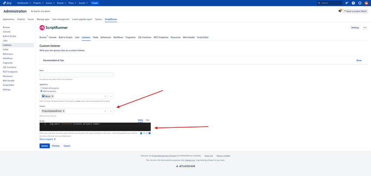Focus the top bar Search box
The image size is (371, 176).
click(329, 3)
